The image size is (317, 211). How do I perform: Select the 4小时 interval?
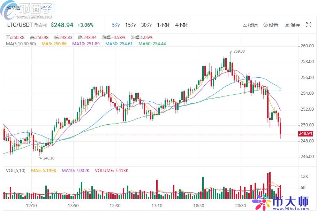[181, 25]
